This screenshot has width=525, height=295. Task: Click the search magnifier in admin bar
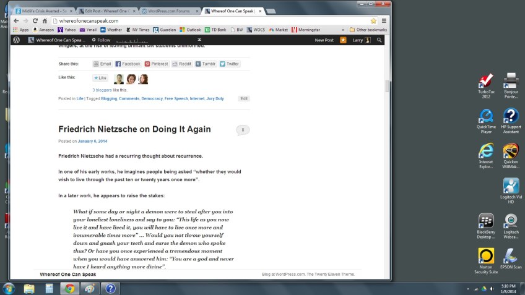[380, 40]
